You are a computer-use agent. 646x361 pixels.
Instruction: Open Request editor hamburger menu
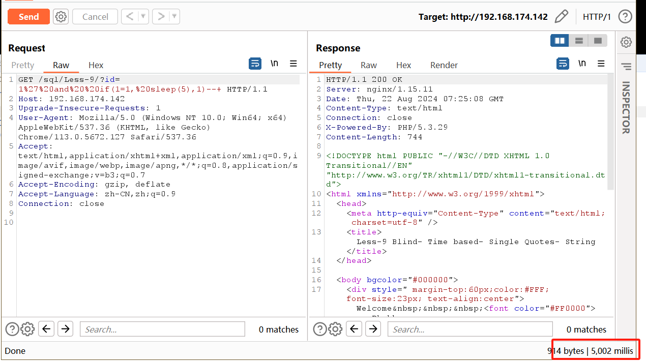[x=293, y=64]
